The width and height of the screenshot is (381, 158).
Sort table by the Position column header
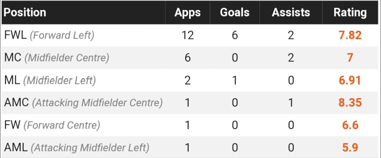click(x=25, y=13)
